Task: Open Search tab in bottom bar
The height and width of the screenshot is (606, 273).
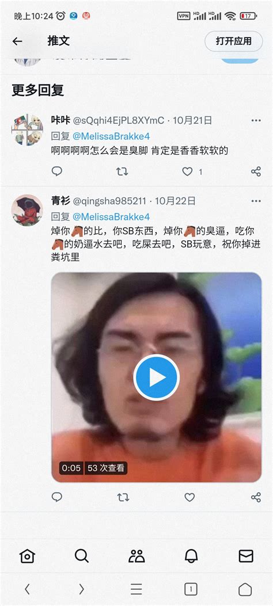Action: 82,556
